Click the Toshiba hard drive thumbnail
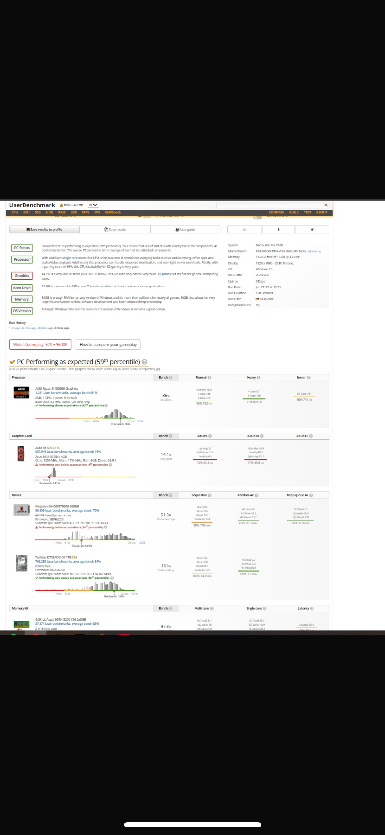 22,564
